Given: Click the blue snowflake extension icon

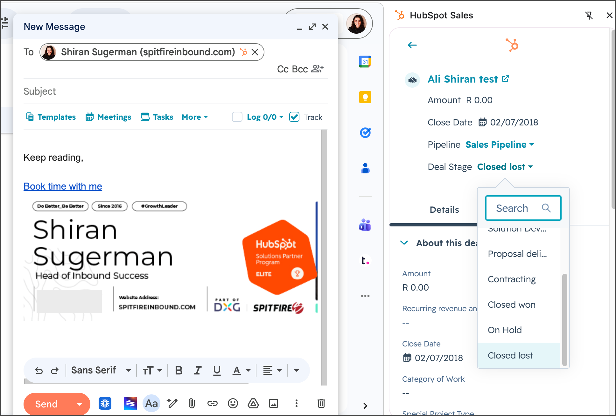Looking at the screenshot, I should click(105, 404).
